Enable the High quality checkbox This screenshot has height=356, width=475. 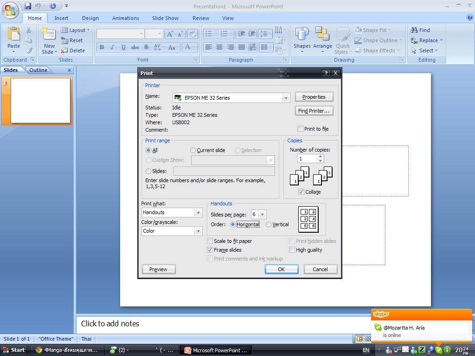292,250
